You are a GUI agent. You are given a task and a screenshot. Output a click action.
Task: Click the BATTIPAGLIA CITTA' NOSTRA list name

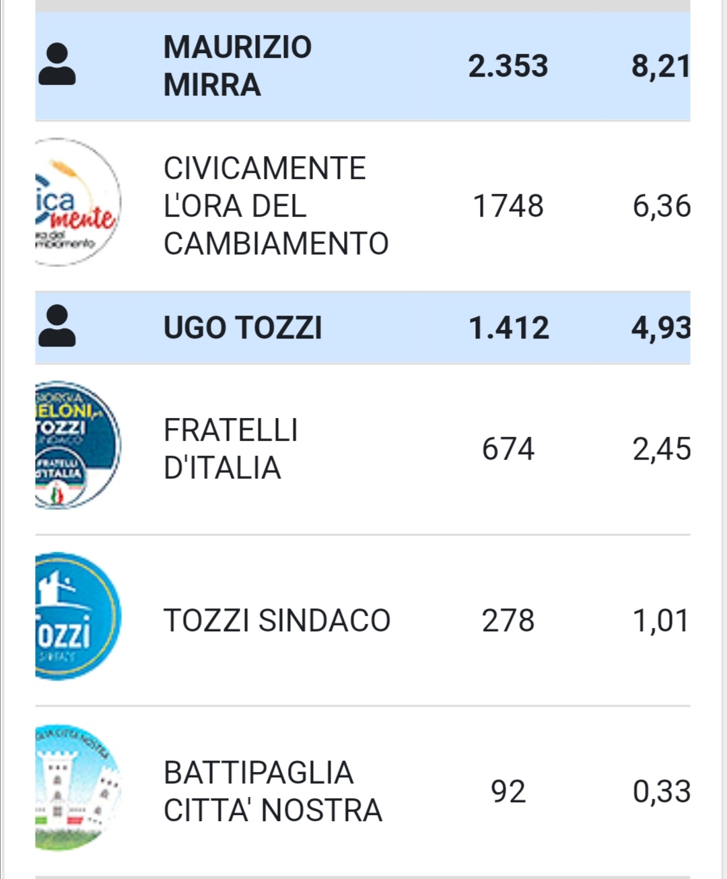pyautogui.click(x=273, y=792)
